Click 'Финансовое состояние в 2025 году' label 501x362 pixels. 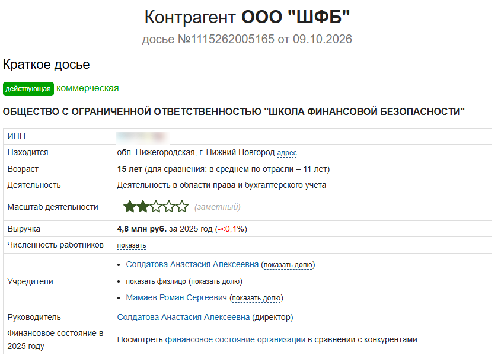[55, 339]
